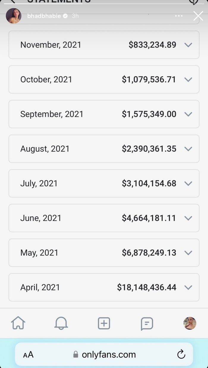Open the messages chat icon
Image resolution: width=208 pixels, height=368 pixels.
click(147, 323)
